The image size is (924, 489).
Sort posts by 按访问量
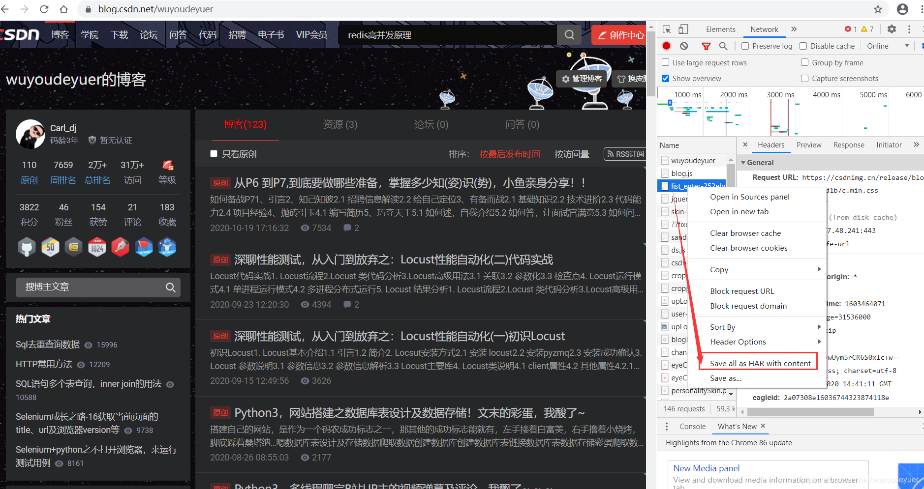572,154
